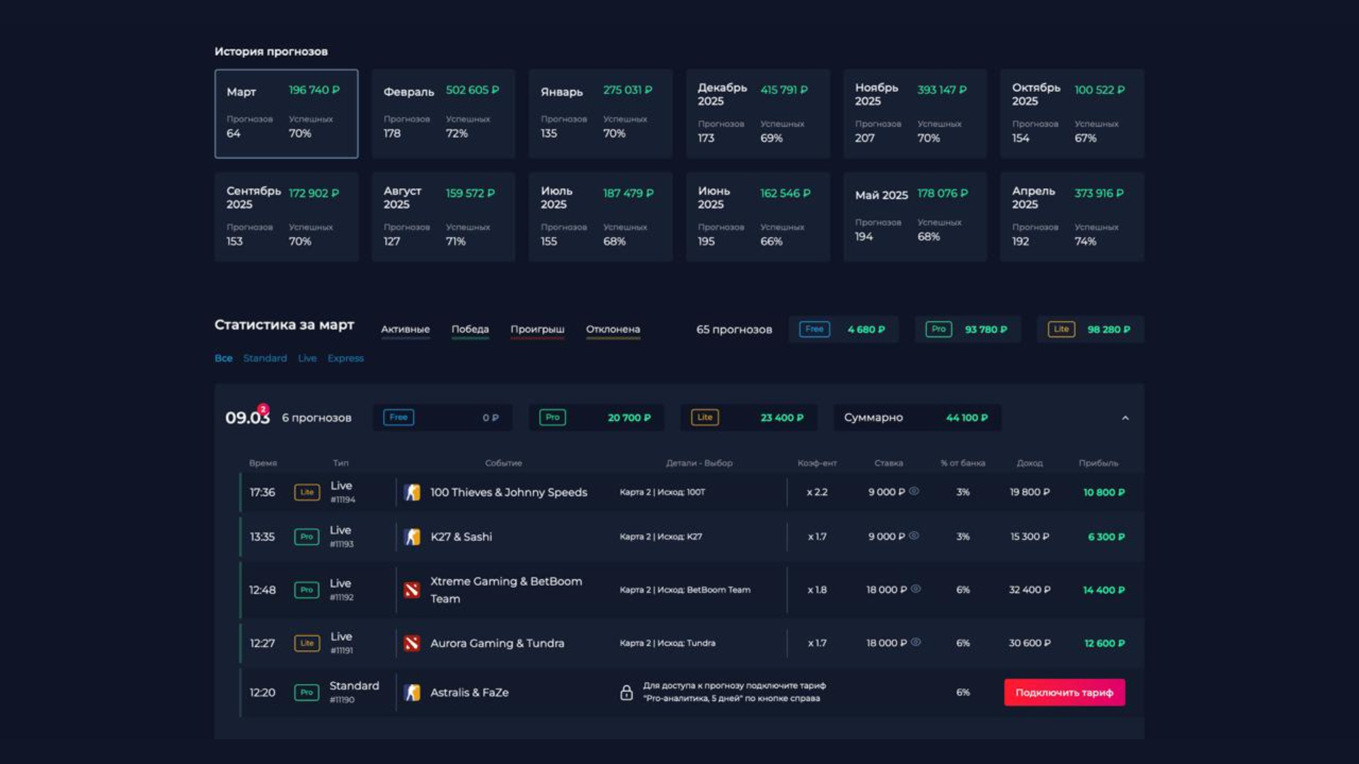Select the Декабрь 2025 month card
The width and height of the screenshot is (1359, 764).
pyautogui.click(x=757, y=113)
